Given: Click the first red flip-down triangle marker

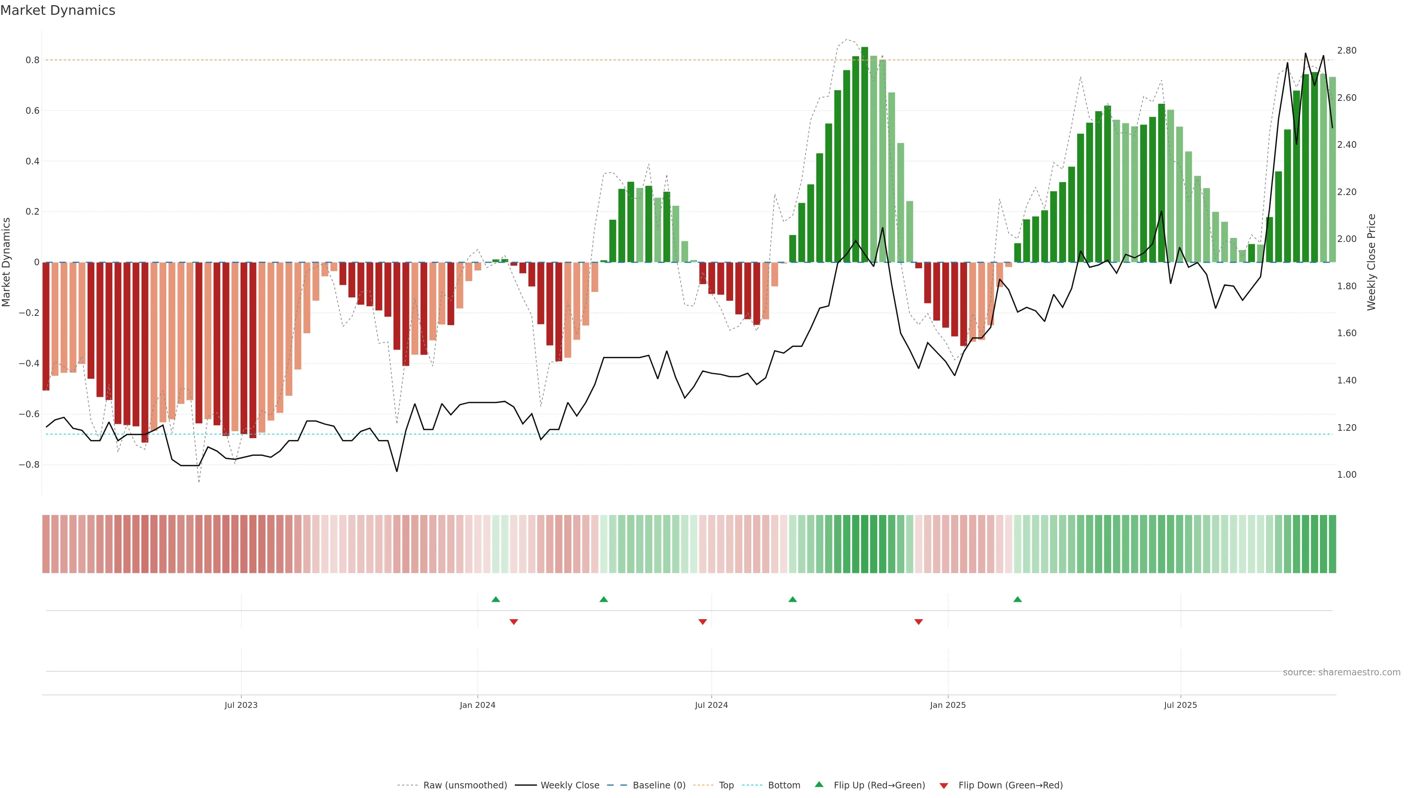Looking at the screenshot, I should click(x=514, y=622).
